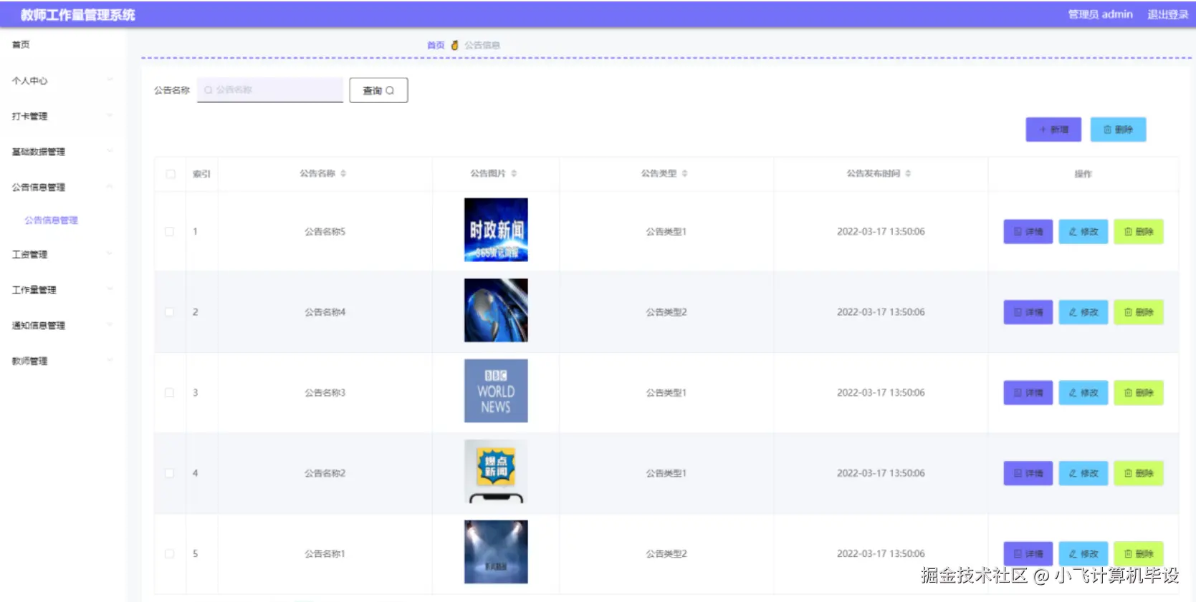Screen dimensions: 1196x602
Task: Click 修改 for row 公告名称5
Action: (x=1083, y=231)
